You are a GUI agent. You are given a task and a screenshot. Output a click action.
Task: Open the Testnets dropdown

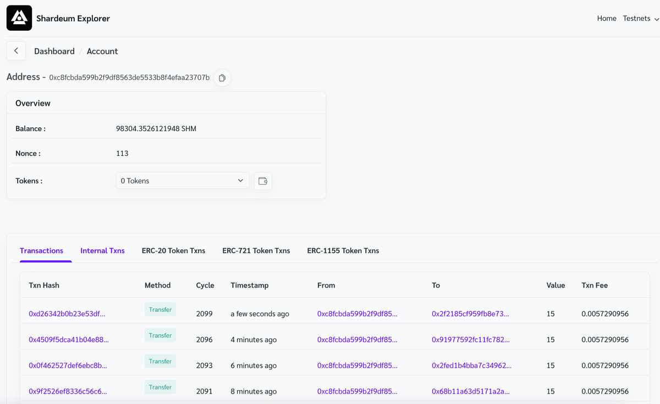[640, 18]
